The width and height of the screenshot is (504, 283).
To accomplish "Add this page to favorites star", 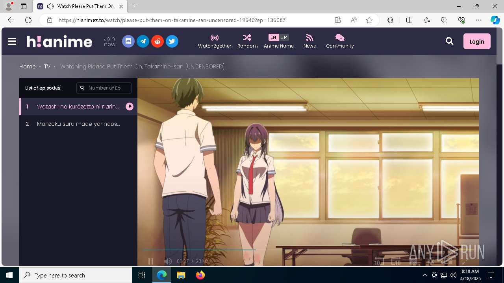I will point(369,20).
